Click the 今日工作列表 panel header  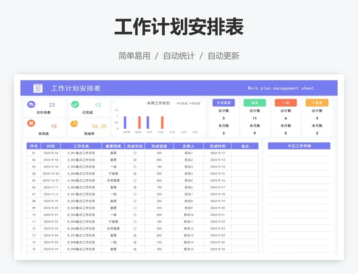[x=298, y=146]
